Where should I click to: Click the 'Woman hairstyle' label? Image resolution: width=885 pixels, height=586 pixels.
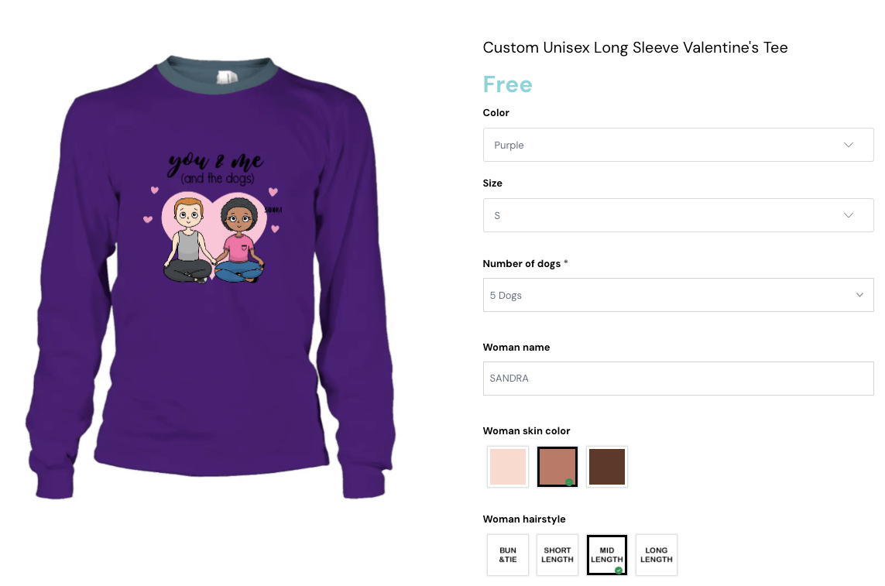[x=524, y=519]
